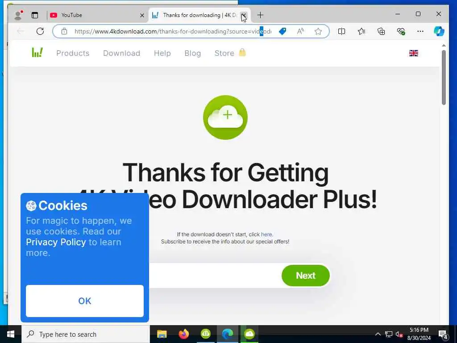Click the address bar URL
This screenshot has width=457, height=343.
[x=173, y=31]
